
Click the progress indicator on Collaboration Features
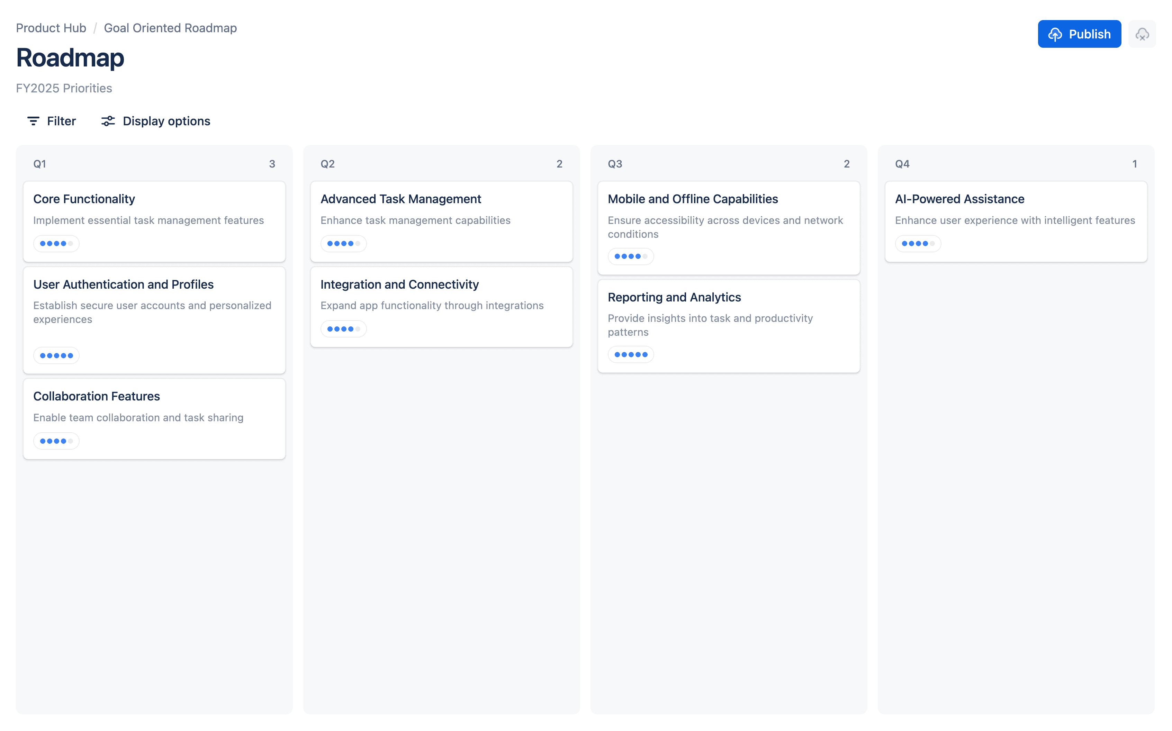click(x=56, y=441)
